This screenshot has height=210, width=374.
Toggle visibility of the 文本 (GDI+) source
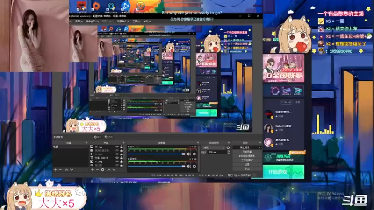(x=117, y=158)
